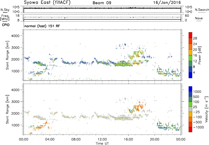The image size is (209, 145).
Task: Click the "08:00" time tick label
Action: coord(76,140)
